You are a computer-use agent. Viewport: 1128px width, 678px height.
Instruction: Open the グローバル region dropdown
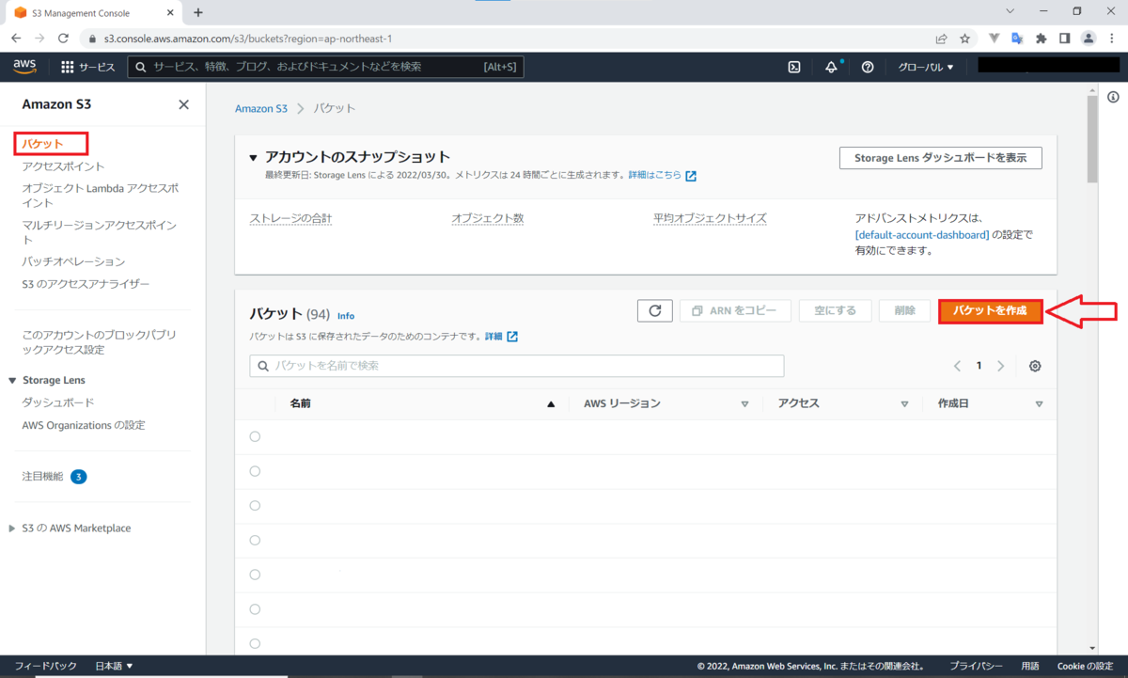926,67
